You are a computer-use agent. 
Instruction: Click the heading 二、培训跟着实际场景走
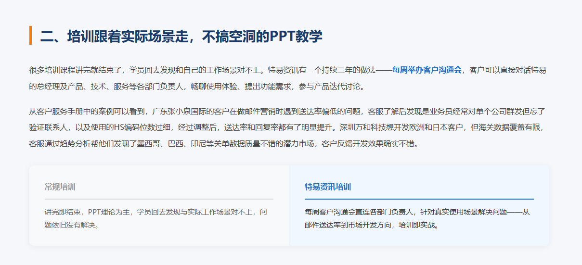tap(181, 36)
